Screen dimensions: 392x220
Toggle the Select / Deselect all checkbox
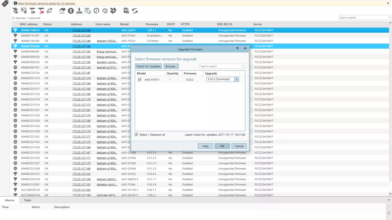click(x=137, y=135)
